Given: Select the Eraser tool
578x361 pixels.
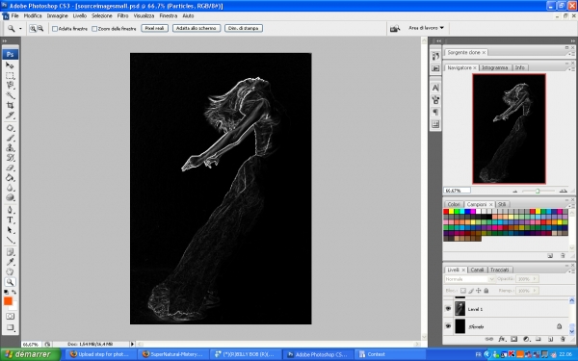Looking at the screenshot, I should (x=10, y=168).
